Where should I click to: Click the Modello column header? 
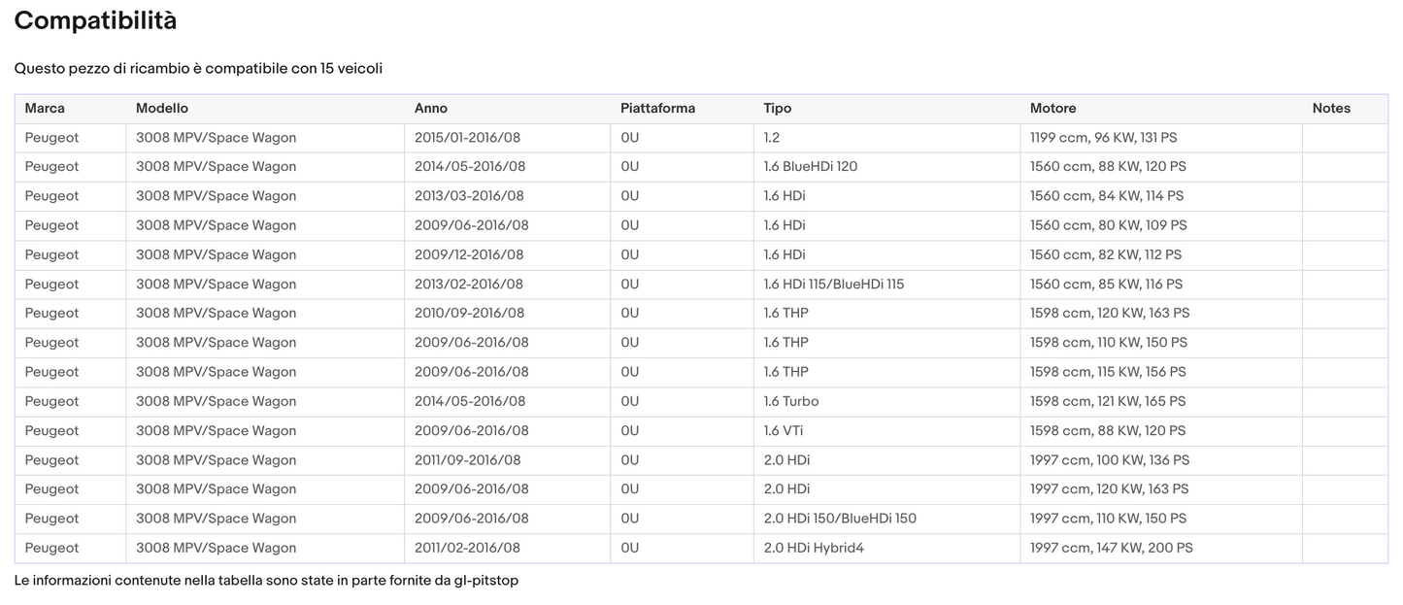coord(162,109)
